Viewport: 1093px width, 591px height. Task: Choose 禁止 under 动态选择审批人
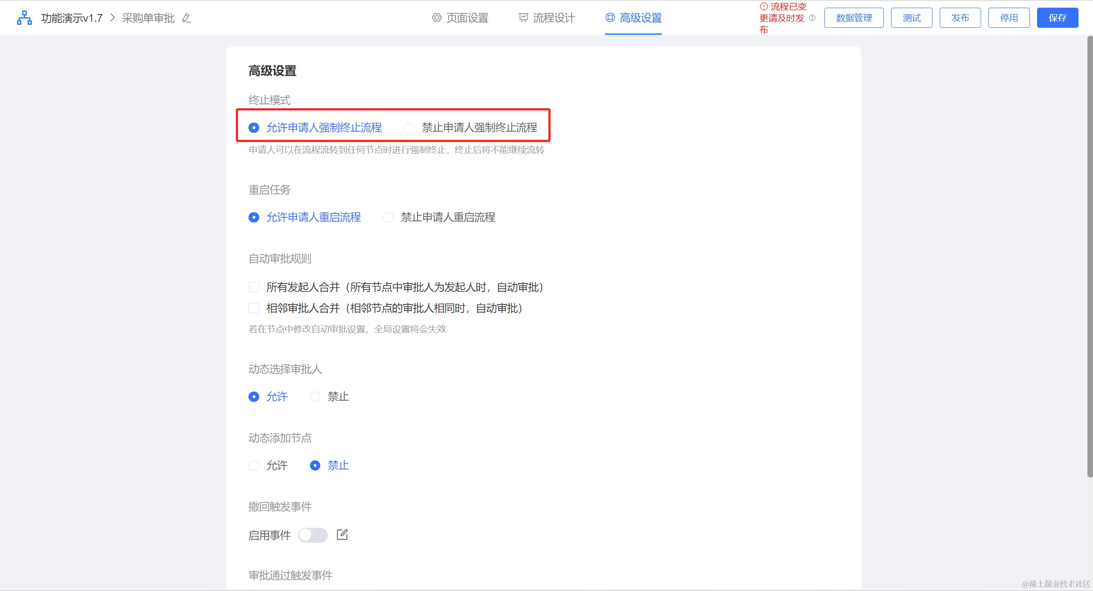(315, 397)
